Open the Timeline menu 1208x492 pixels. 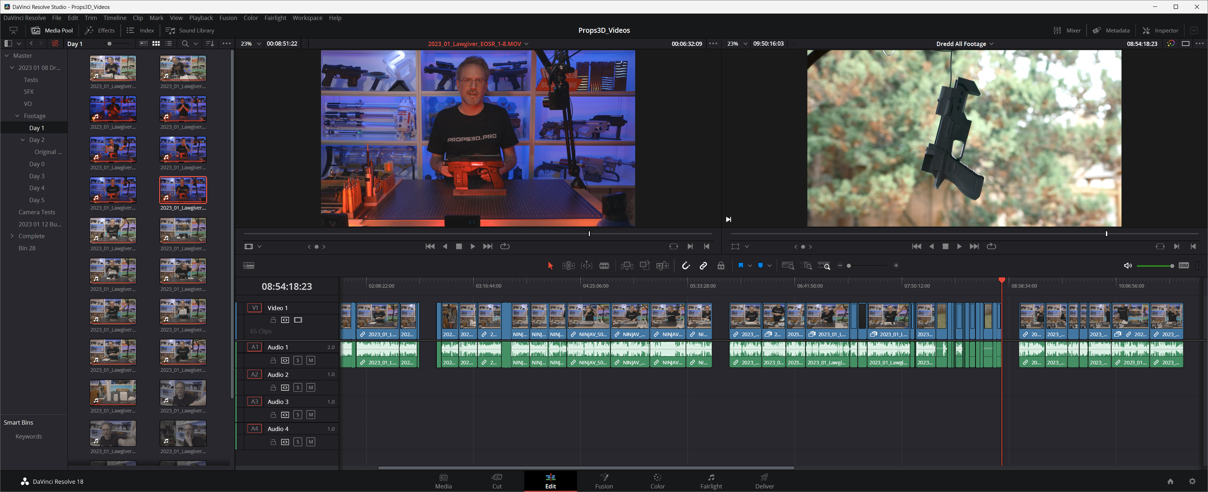click(115, 18)
